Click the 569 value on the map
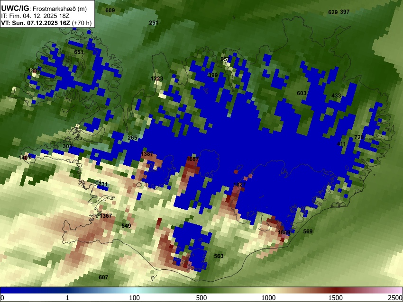This screenshot has height=302, width=403. tap(308, 231)
